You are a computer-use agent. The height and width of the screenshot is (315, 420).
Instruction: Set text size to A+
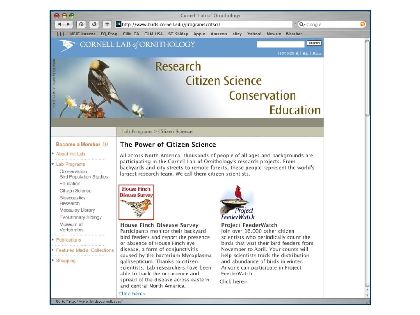tap(306, 53)
